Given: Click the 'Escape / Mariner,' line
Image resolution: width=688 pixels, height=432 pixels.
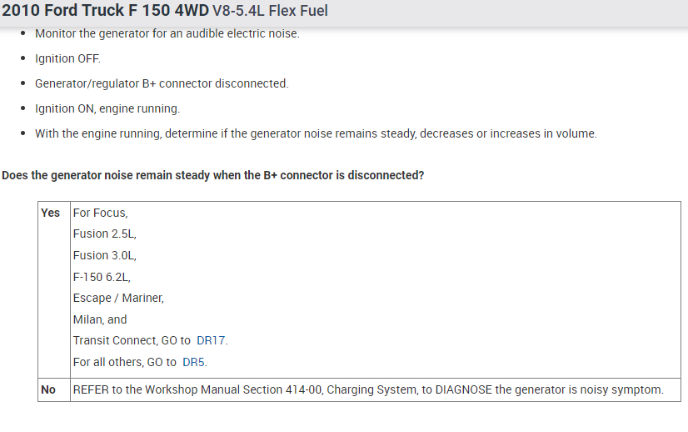Looking at the screenshot, I should (x=118, y=298).
